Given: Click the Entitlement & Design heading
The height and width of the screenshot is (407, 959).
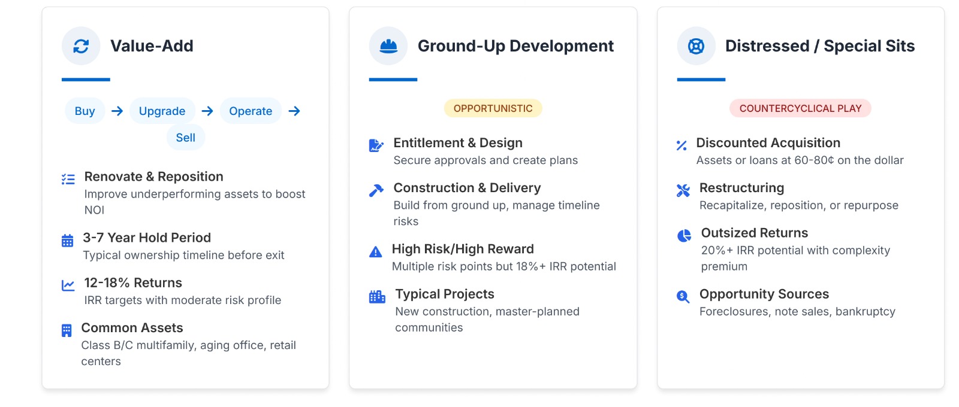Looking at the screenshot, I should tap(458, 143).
